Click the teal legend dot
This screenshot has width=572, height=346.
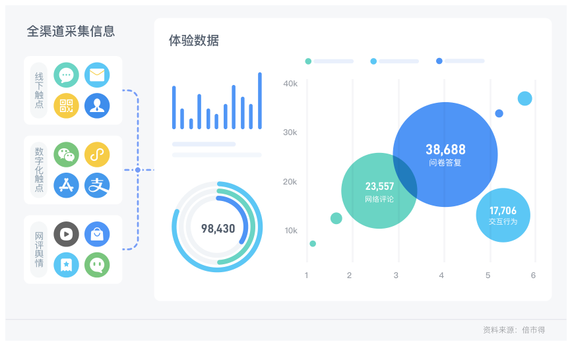tap(308, 61)
